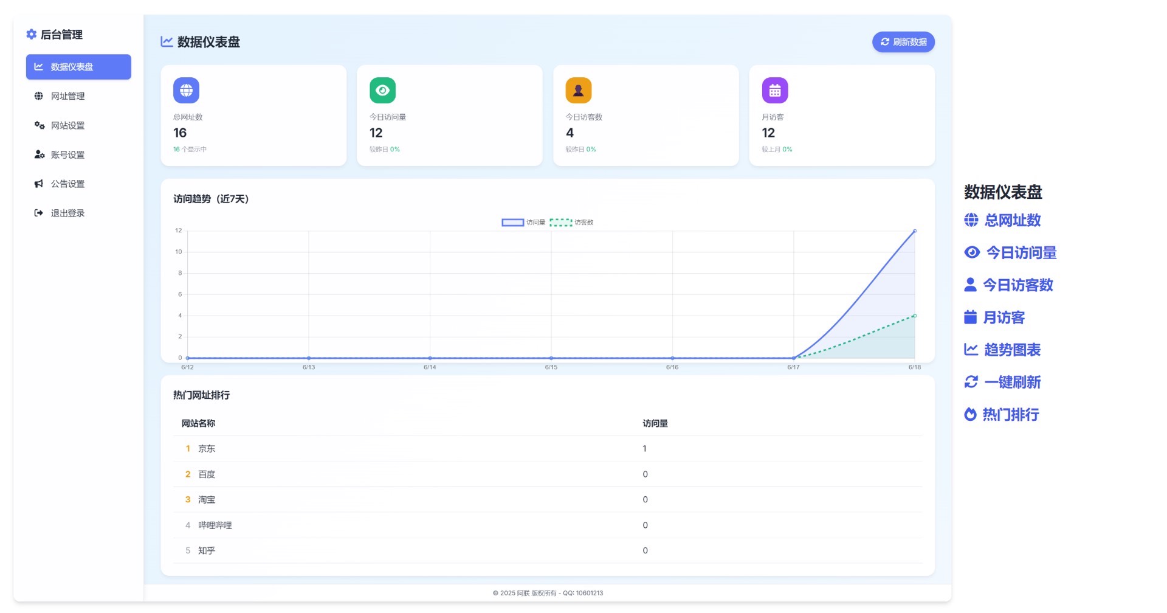Click the orange user icon for 今日访客数
The height and width of the screenshot is (613, 1167).
coord(578,91)
